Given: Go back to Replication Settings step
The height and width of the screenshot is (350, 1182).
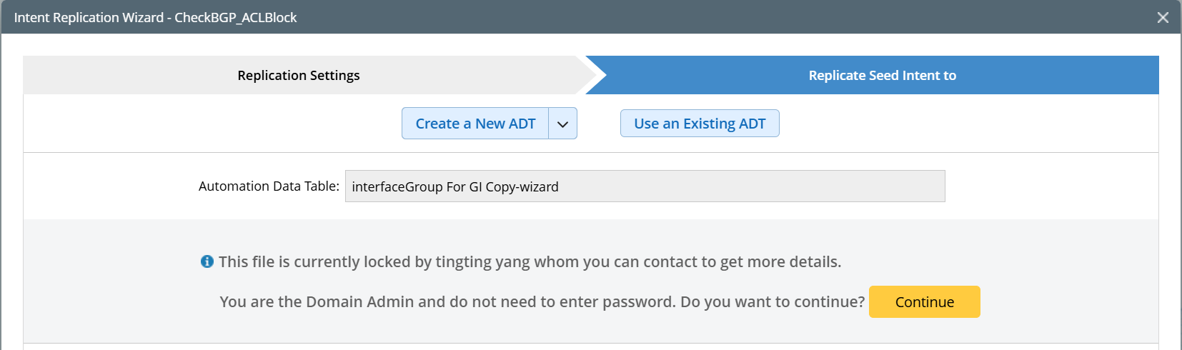Looking at the screenshot, I should point(299,75).
